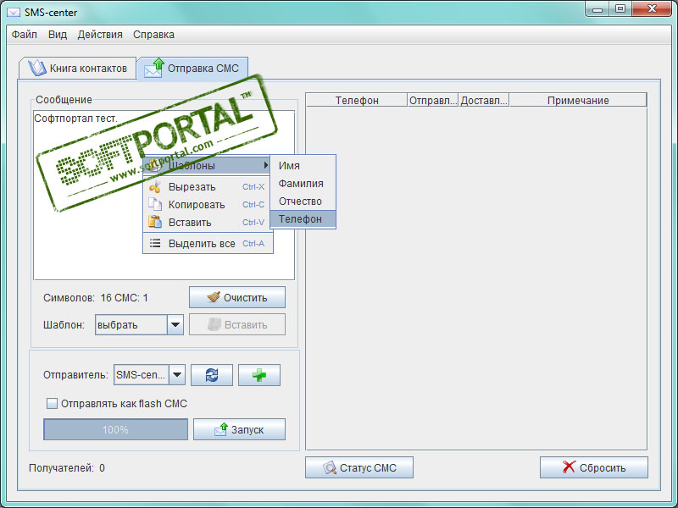
Task: Maximize the SMS-center window
Action: click(x=620, y=8)
